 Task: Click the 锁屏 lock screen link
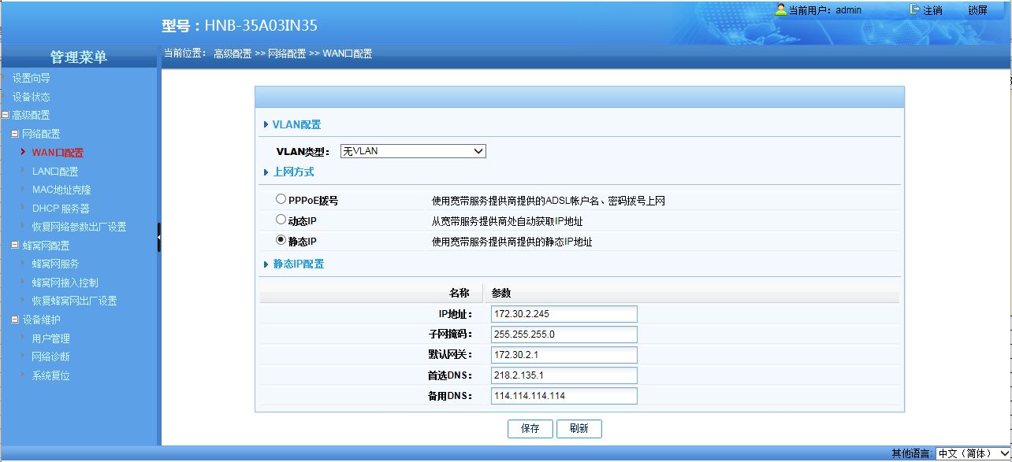(977, 10)
